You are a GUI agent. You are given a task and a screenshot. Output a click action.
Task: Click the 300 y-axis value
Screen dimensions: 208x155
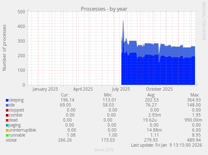click(21, 41)
